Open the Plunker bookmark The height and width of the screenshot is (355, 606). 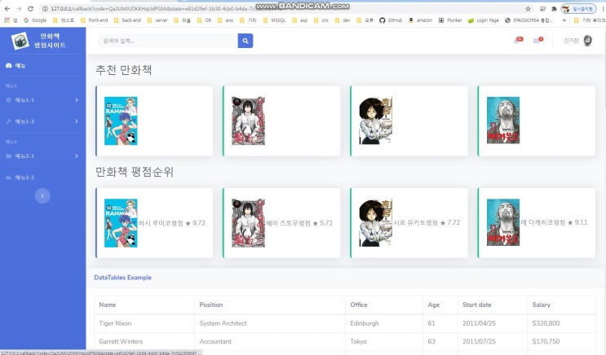(x=450, y=20)
